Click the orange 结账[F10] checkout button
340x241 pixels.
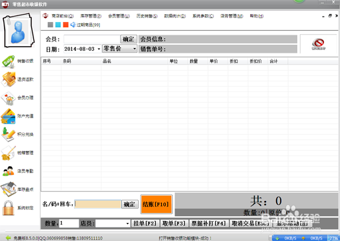pyautogui.click(x=156, y=204)
